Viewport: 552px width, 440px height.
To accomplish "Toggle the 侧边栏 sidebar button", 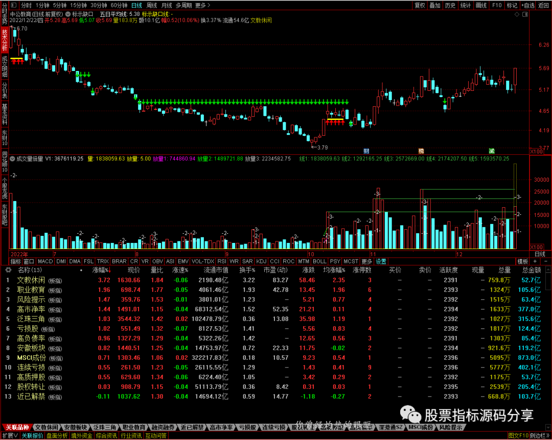I will coord(540,436).
